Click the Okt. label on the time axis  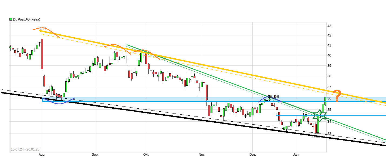pos(146,155)
